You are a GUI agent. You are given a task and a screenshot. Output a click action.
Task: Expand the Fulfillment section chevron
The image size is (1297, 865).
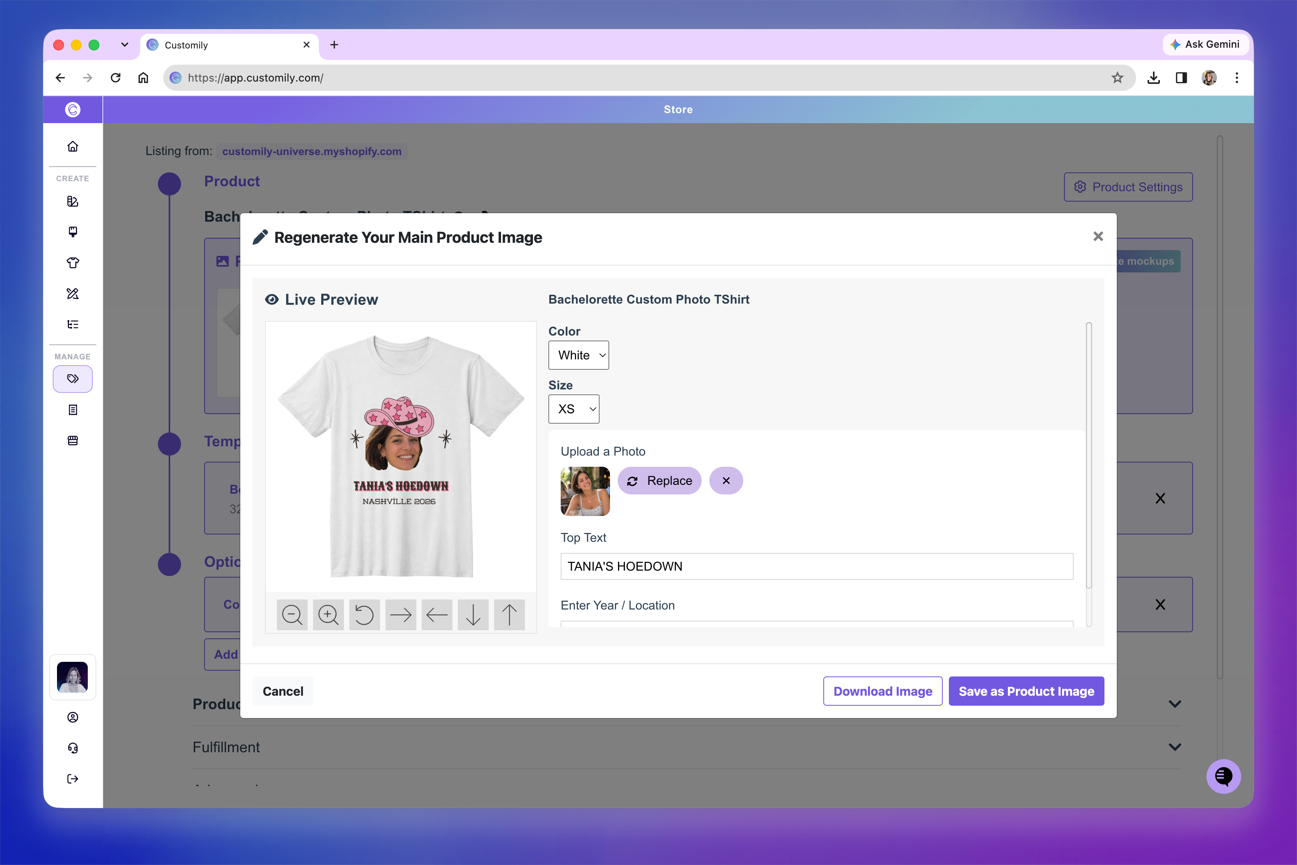(1175, 747)
